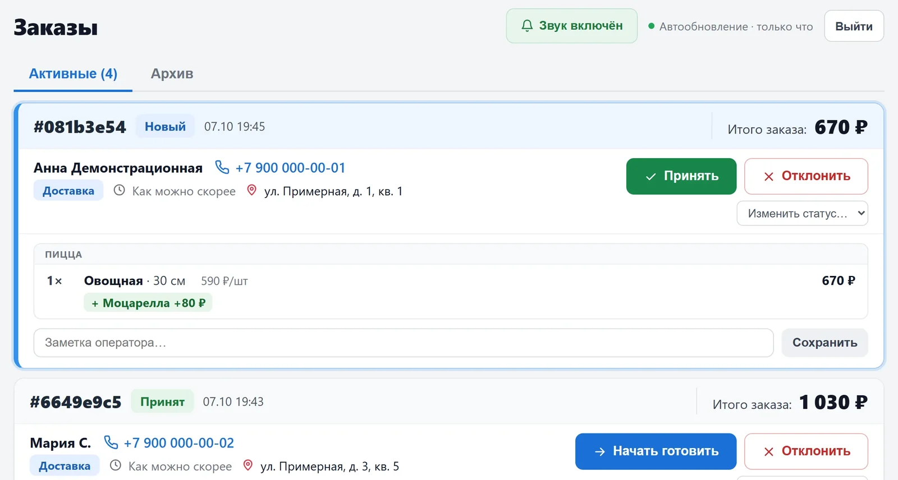
Task: Open the Архив tab
Action: coord(172,73)
